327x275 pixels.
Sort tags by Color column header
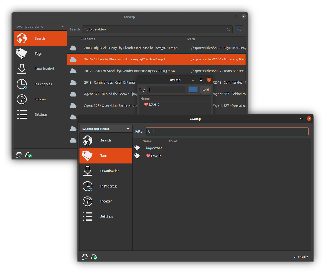(173, 141)
